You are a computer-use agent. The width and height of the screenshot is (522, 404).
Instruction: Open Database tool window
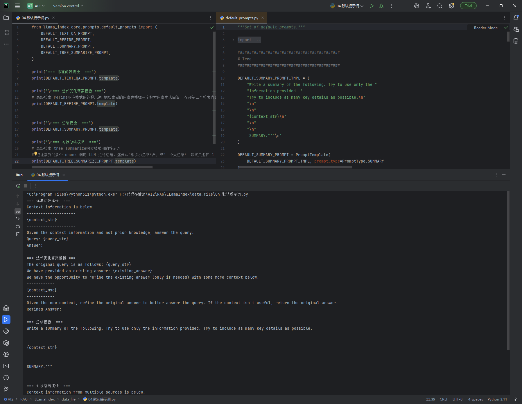coord(516,41)
